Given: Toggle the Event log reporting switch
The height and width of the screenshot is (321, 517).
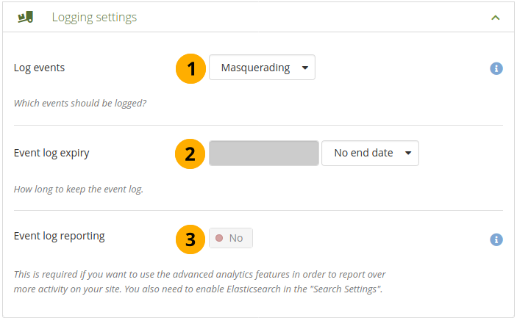Looking at the screenshot, I should (231, 238).
